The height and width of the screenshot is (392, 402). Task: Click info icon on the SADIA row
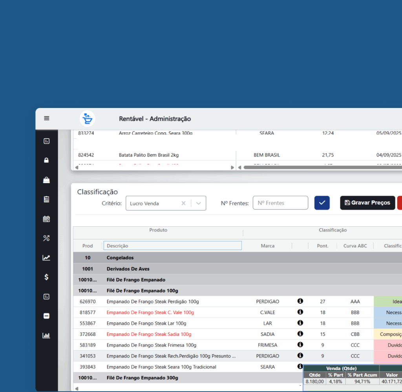point(300,334)
